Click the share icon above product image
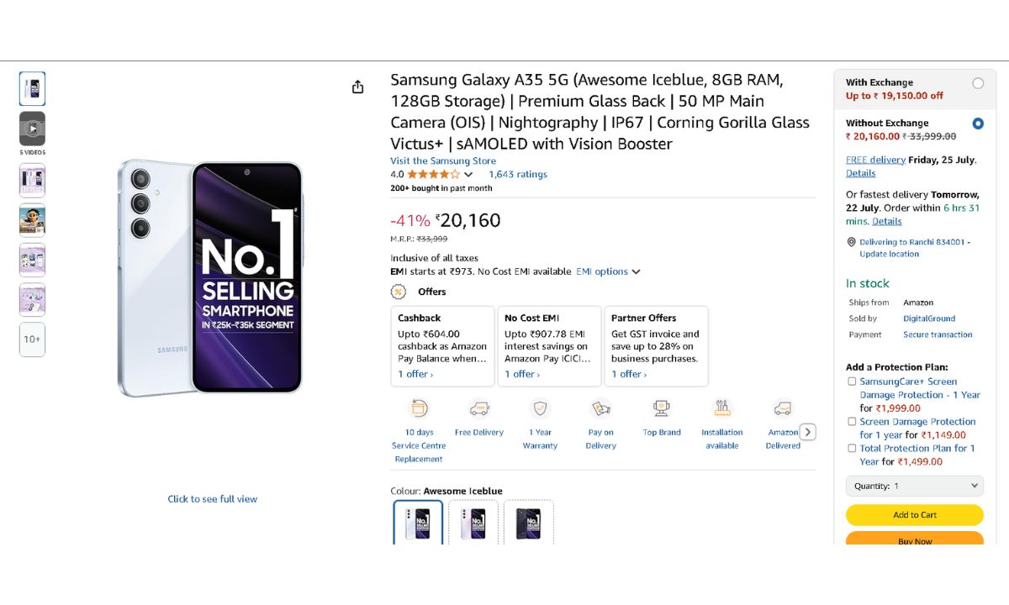1009x605 pixels. pyautogui.click(x=358, y=87)
